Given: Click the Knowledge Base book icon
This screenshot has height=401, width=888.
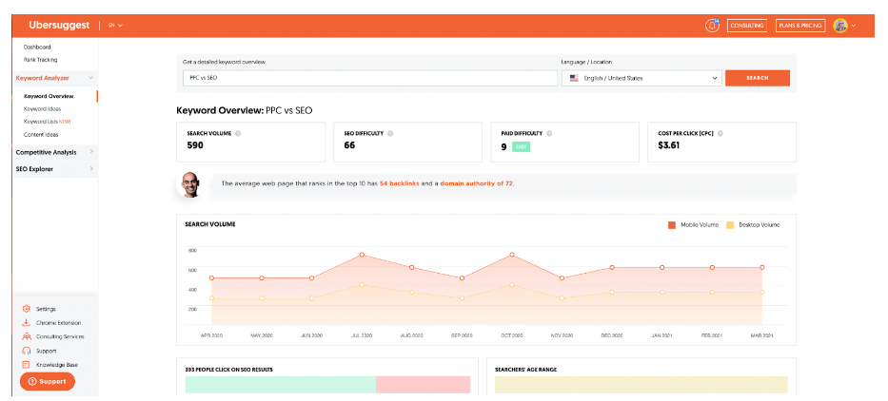Looking at the screenshot, I should pos(27,364).
